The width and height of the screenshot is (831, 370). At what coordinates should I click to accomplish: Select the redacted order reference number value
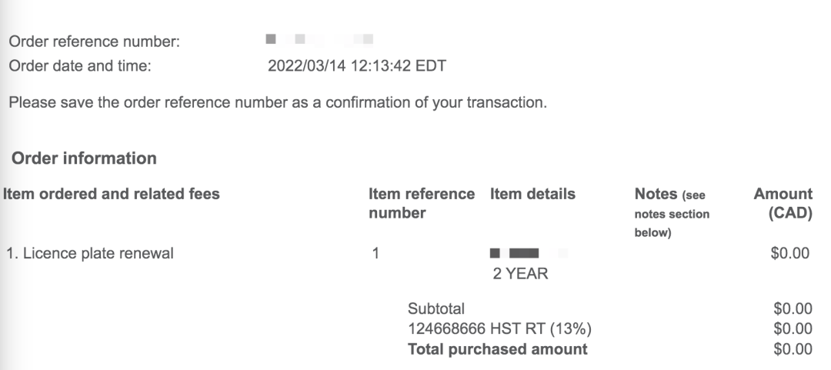(319, 38)
